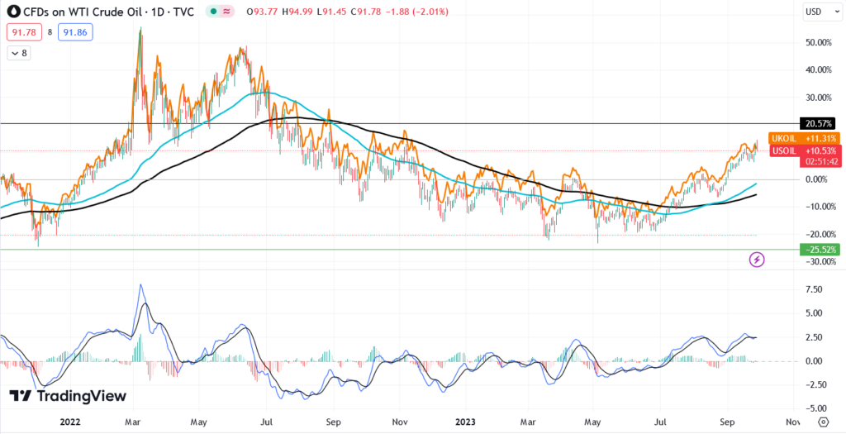Click the blue buy price 91.86 button
846x434 pixels.
point(75,32)
